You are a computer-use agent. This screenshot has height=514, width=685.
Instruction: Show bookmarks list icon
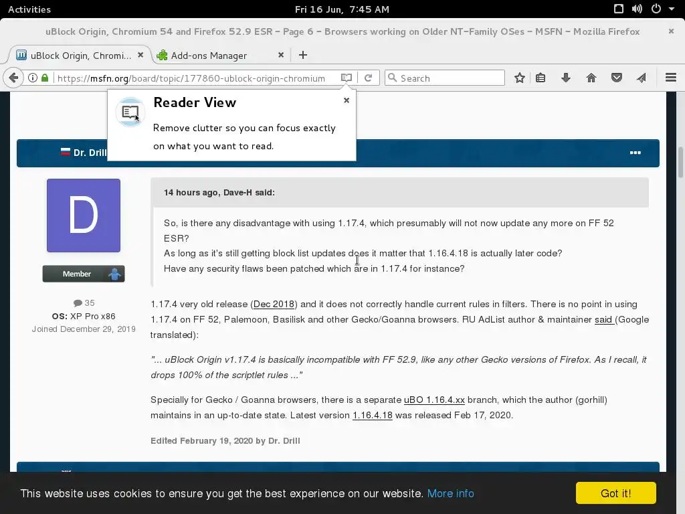click(x=541, y=78)
